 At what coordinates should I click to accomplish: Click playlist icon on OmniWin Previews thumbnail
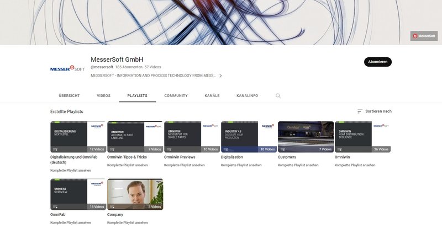coord(169,149)
